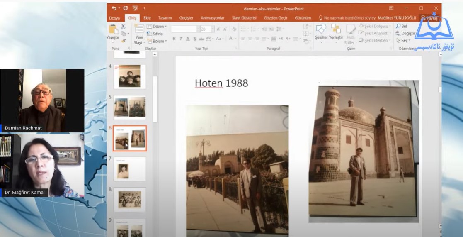Open the Seç selection dropdown

click(x=403, y=41)
